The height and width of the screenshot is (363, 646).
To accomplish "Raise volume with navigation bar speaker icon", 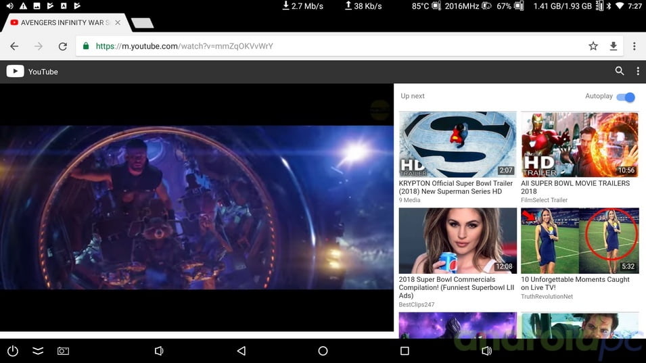I will click(486, 351).
